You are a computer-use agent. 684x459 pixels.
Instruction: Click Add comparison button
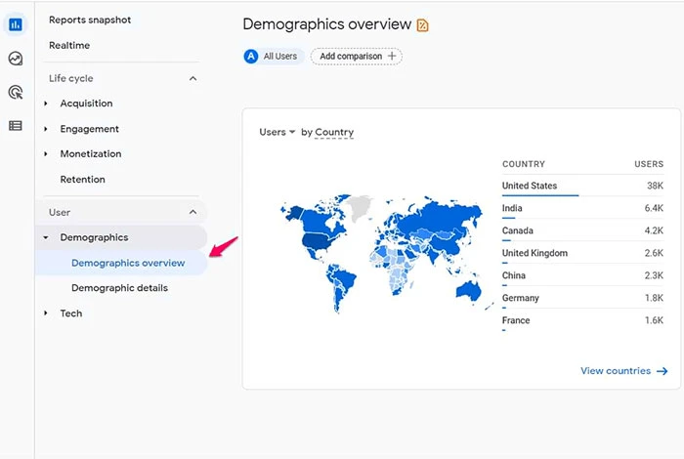(357, 57)
